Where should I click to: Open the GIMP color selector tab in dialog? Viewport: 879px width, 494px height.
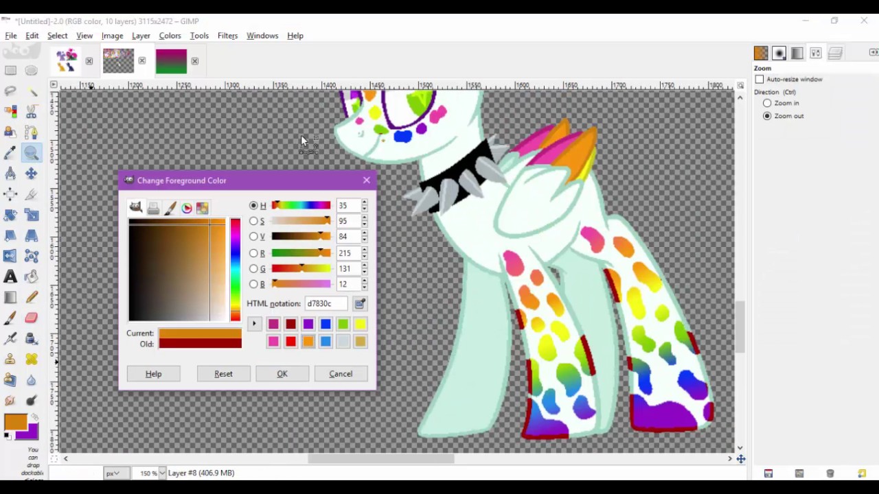pyautogui.click(x=136, y=208)
